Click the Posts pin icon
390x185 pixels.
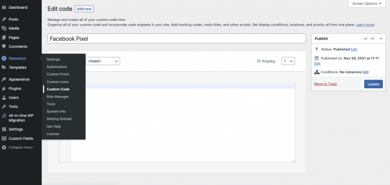(x=4, y=19)
